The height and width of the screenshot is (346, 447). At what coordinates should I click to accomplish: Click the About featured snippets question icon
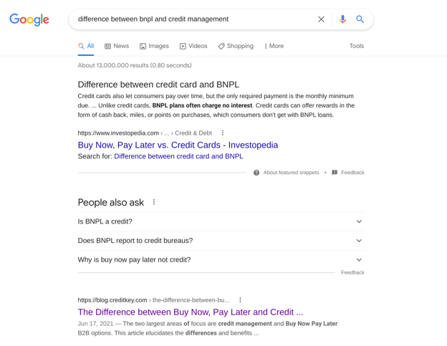click(256, 173)
